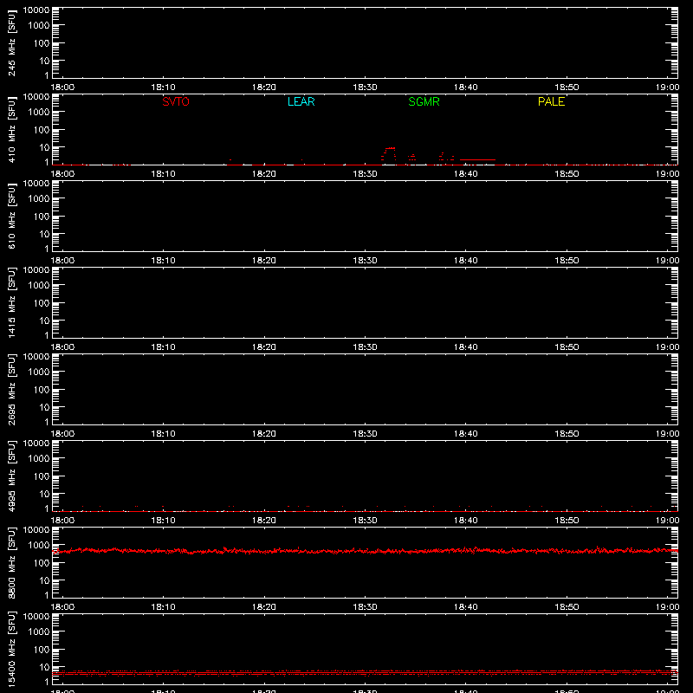
Task: Select the 1415 MHz [SFU] axis label
Action: point(11,303)
